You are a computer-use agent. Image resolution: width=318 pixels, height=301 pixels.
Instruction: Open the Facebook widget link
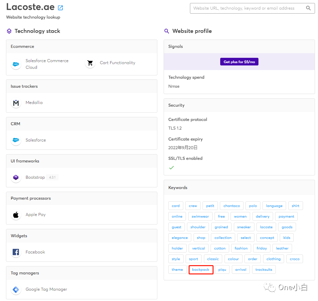35,252
